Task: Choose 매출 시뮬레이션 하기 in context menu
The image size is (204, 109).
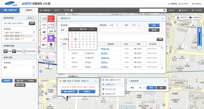Action: [x=113, y=80]
